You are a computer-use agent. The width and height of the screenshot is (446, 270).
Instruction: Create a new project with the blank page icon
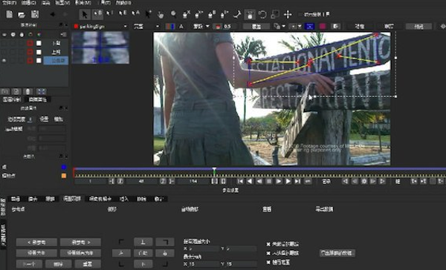[10, 14]
